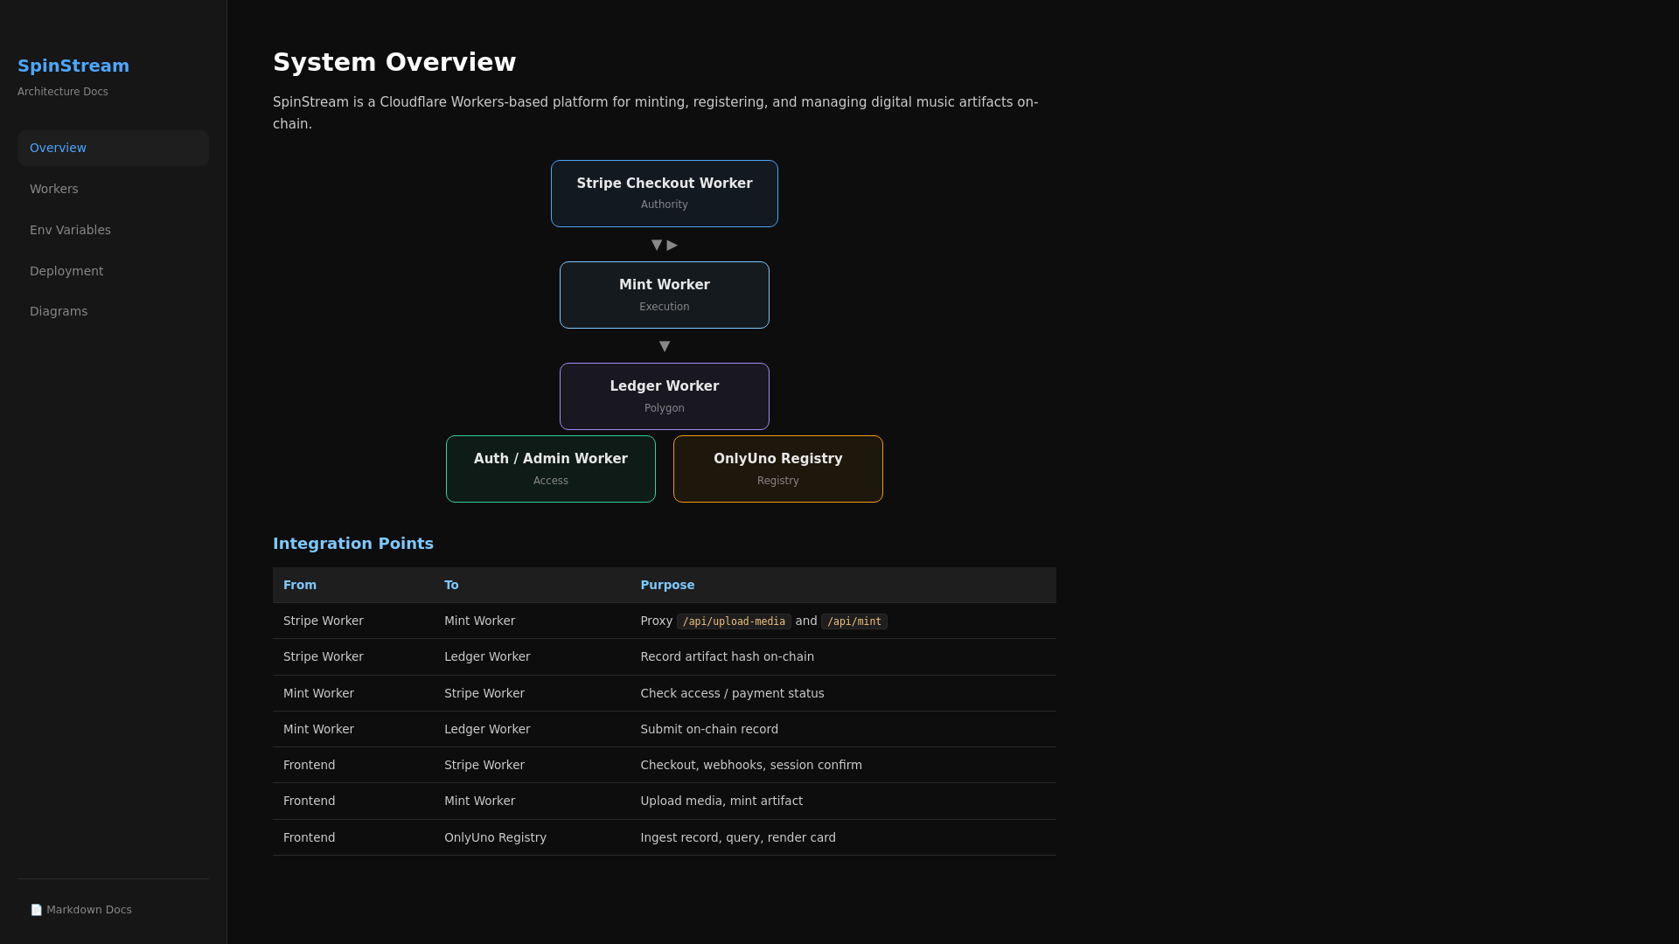Go to the Workers section

(113, 189)
